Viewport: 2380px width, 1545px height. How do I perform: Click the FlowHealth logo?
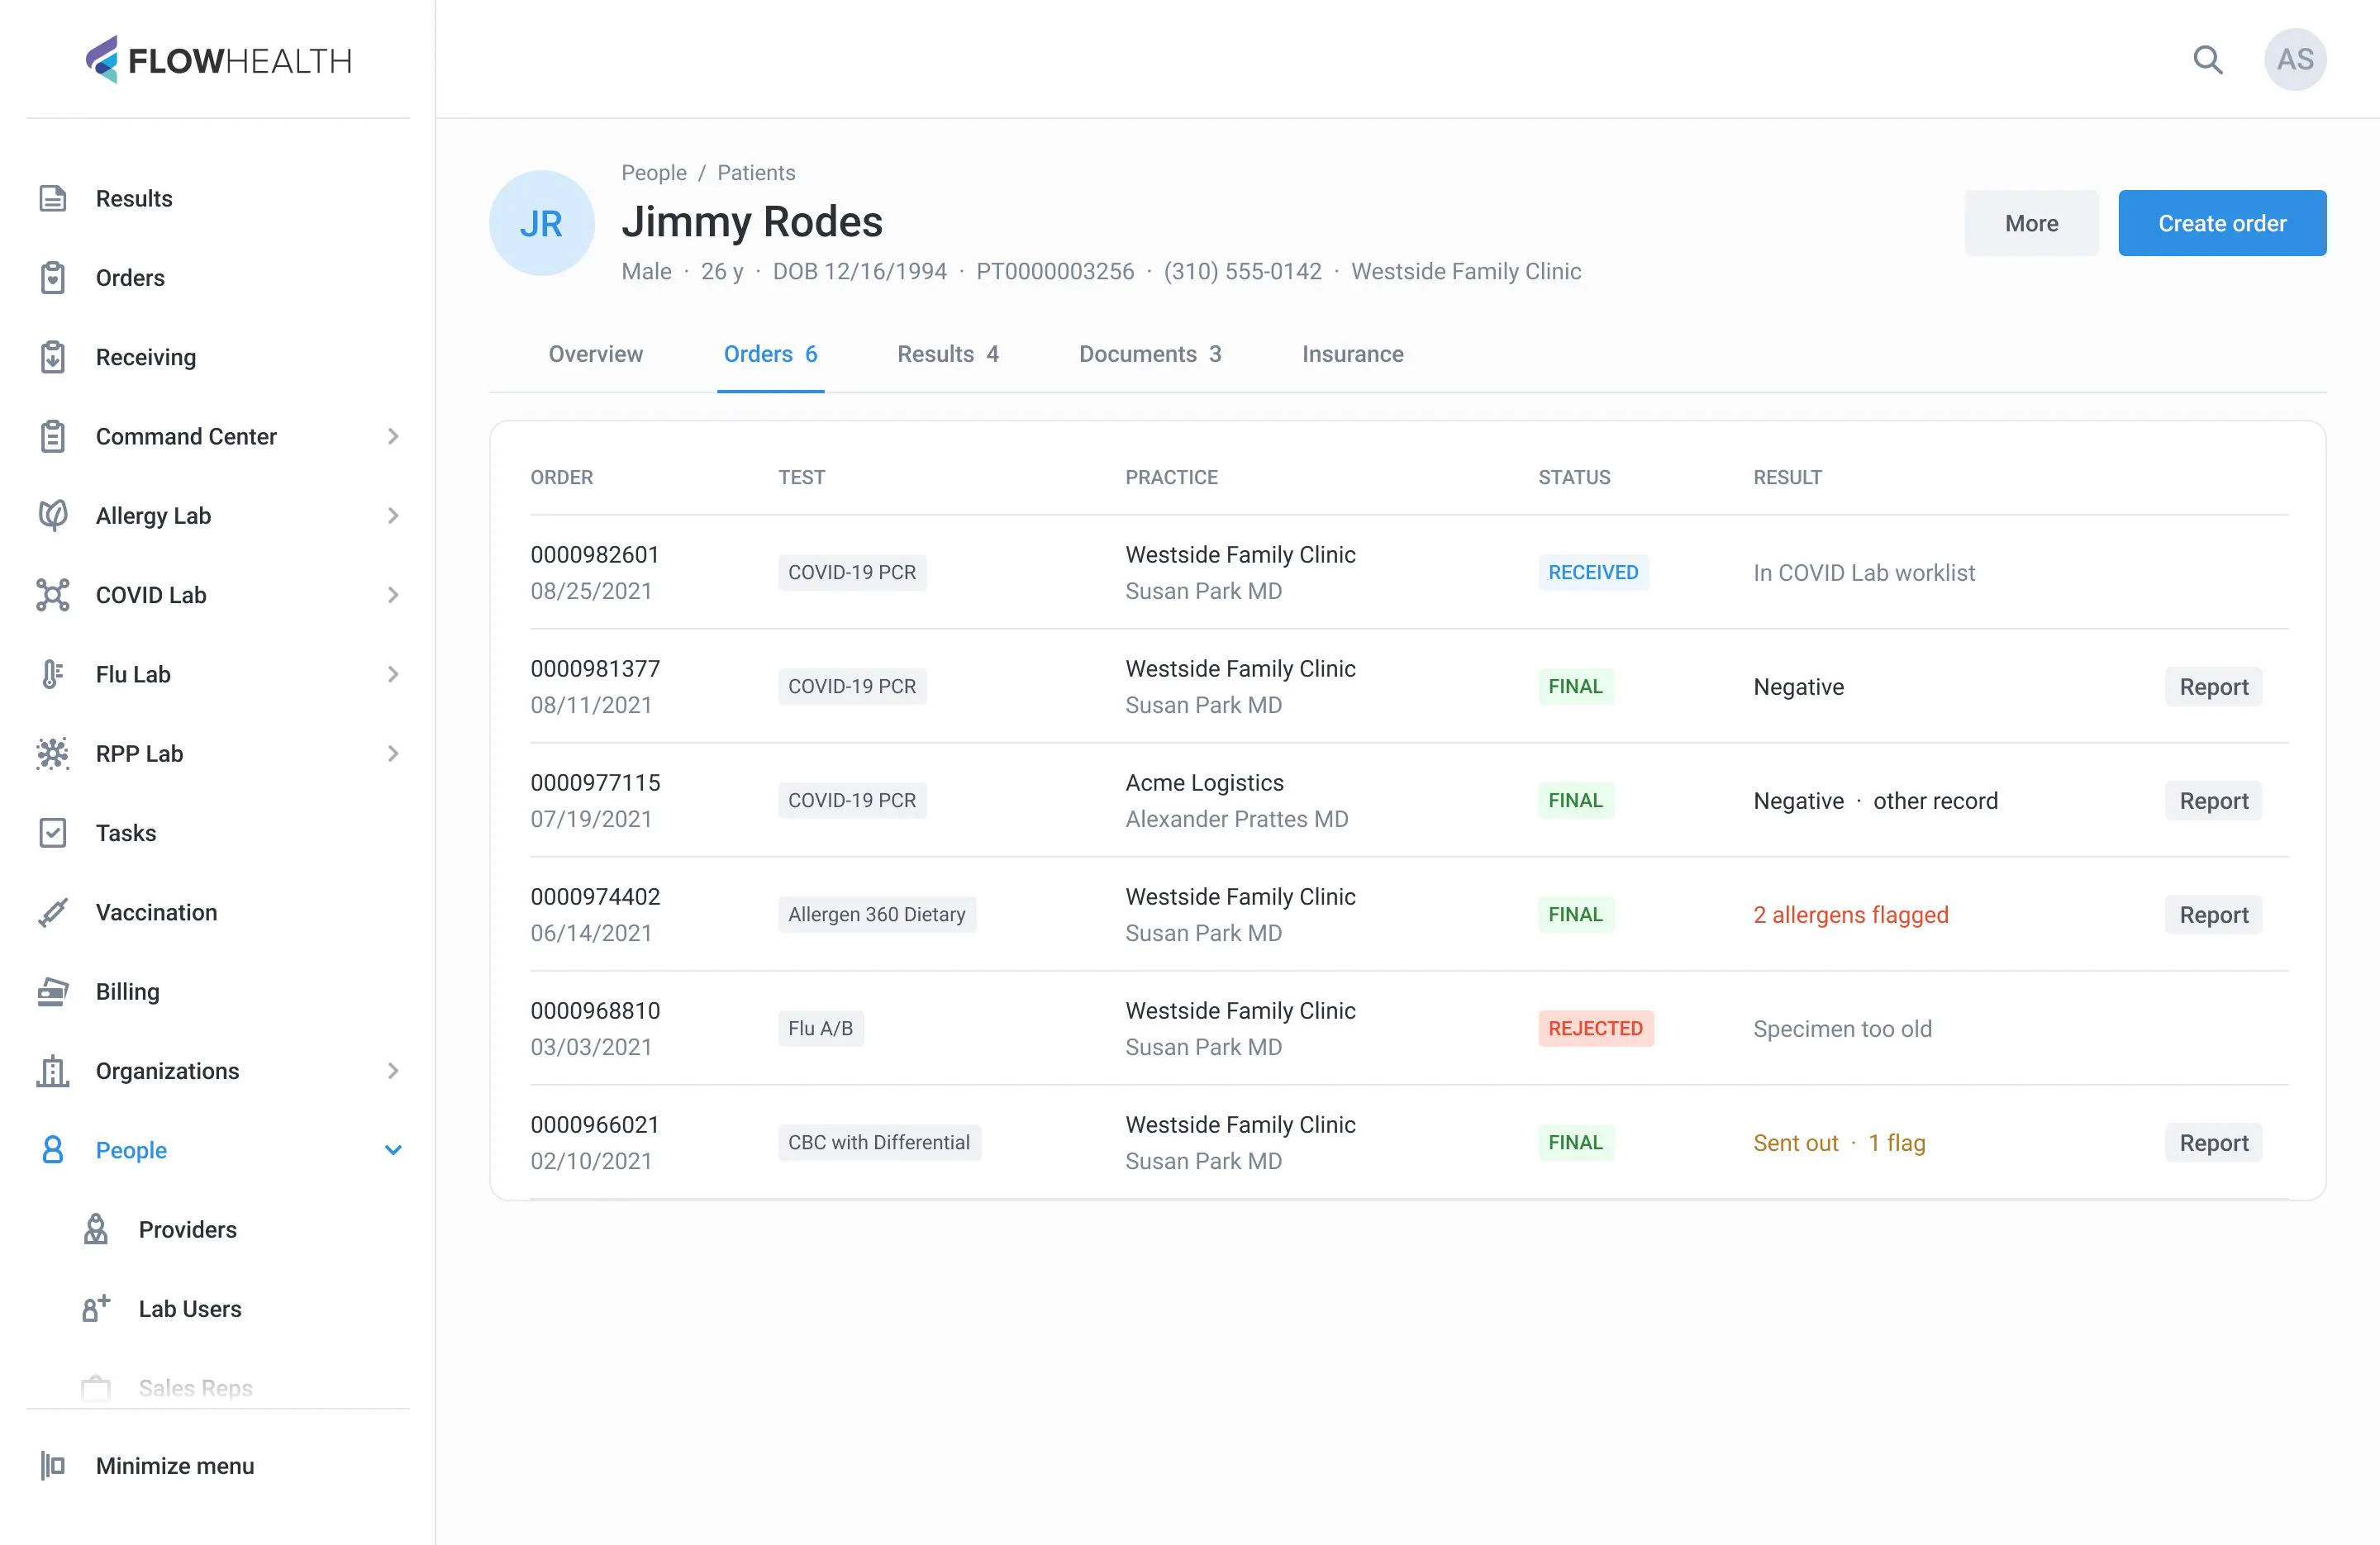click(x=218, y=60)
